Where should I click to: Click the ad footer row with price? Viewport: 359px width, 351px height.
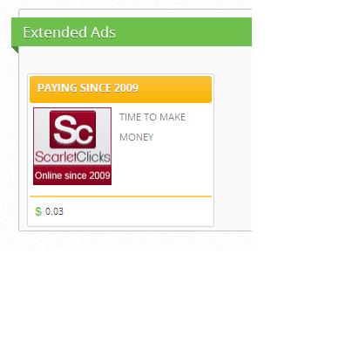pos(121,211)
